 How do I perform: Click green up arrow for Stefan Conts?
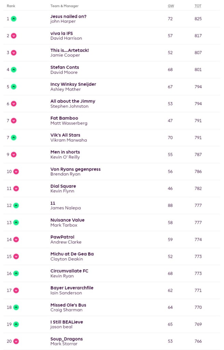[x=14, y=70]
